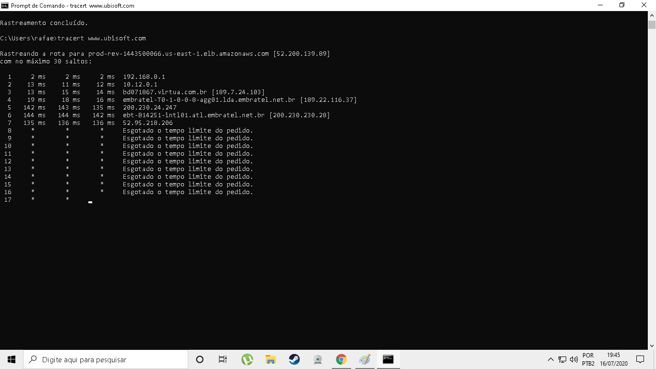The height and width of the screenshot is (369, 656).
Task: Open Steam from the taskbar
Action: (294, 359)
